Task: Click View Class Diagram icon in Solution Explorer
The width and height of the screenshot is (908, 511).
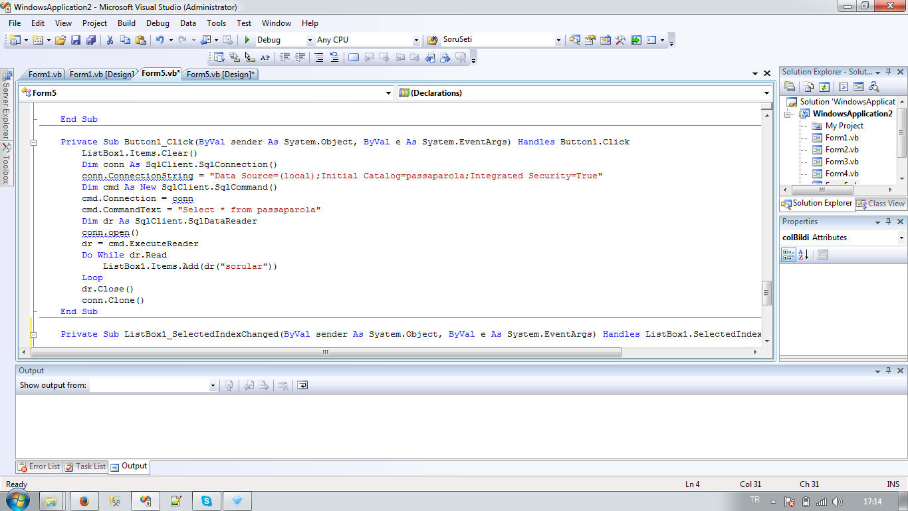Action: pyautogui.click(x=874, y=86)
